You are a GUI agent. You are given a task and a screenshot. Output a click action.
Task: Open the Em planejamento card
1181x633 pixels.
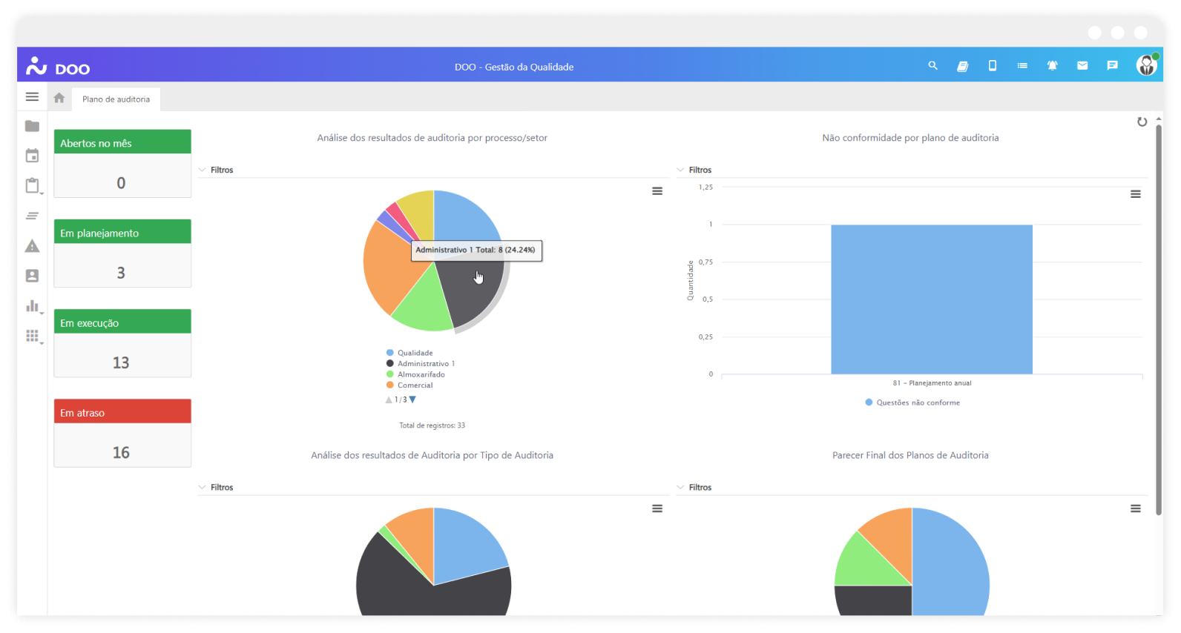click(122, 253)
